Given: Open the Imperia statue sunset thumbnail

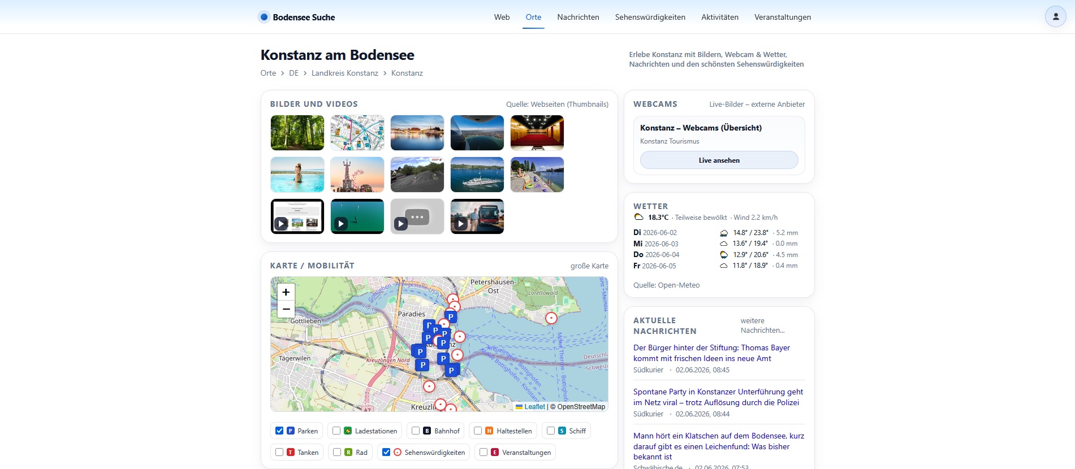Looking at the screenshot, I should pyautogui.click(x=357, y=175).
